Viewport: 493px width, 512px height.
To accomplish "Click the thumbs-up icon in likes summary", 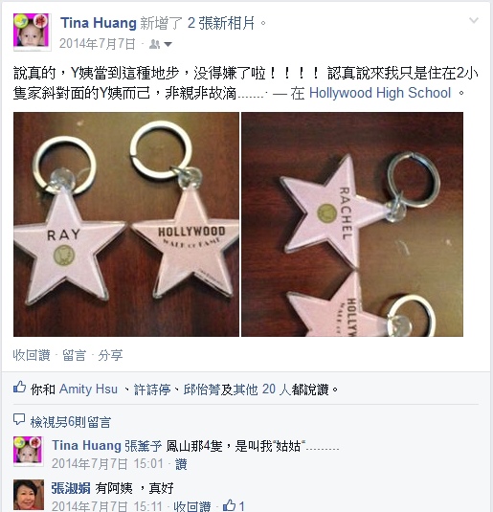I will (x=19, y=388).
